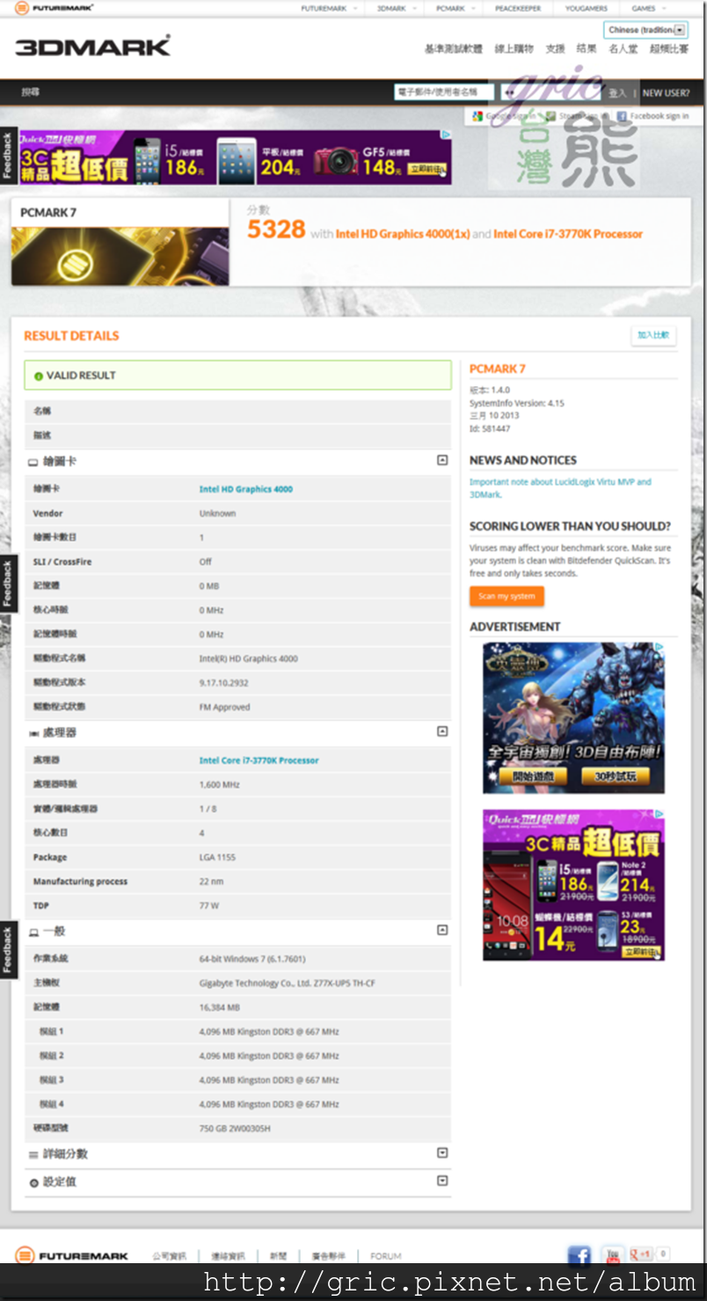Viewport: 707px width, 1301px height.
Task: Open the PCMARK top menu dropdown
Action: pos(455,8)
